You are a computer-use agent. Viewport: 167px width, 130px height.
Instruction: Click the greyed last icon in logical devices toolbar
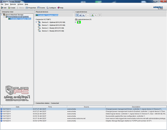point(100,15)
